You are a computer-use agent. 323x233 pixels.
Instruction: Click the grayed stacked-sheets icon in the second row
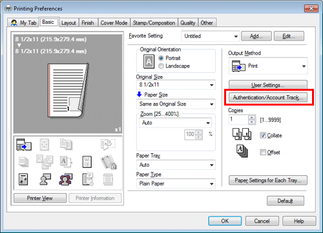[x=23, y=162]
